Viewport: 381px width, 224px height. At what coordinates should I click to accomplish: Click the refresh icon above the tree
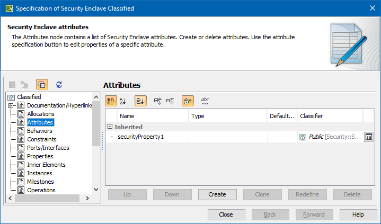coord(59,85)
